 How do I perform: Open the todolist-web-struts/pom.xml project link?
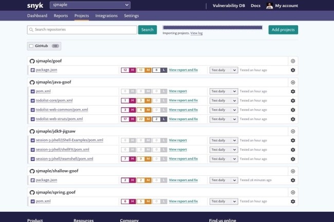tap(59, 119)
